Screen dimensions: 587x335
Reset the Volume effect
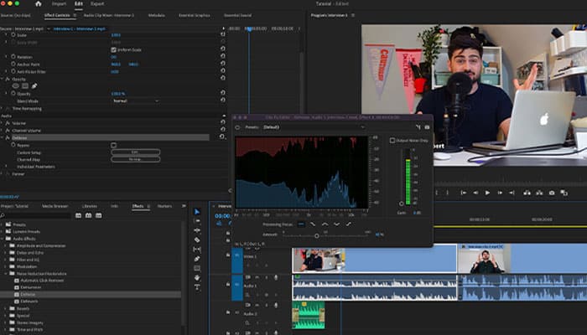[x=223, y=122]
